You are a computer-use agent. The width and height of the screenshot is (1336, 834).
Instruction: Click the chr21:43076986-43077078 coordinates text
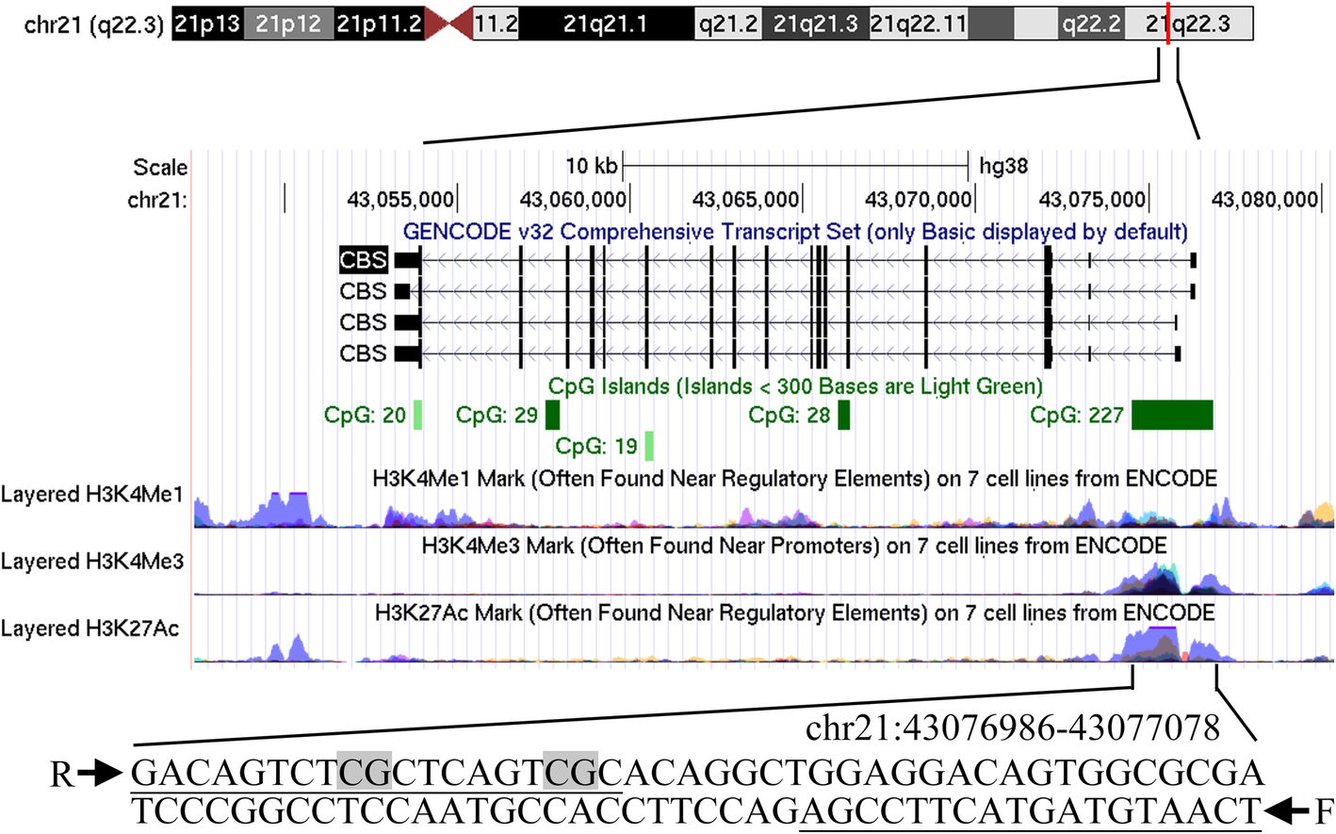(x=1013, y=728)
